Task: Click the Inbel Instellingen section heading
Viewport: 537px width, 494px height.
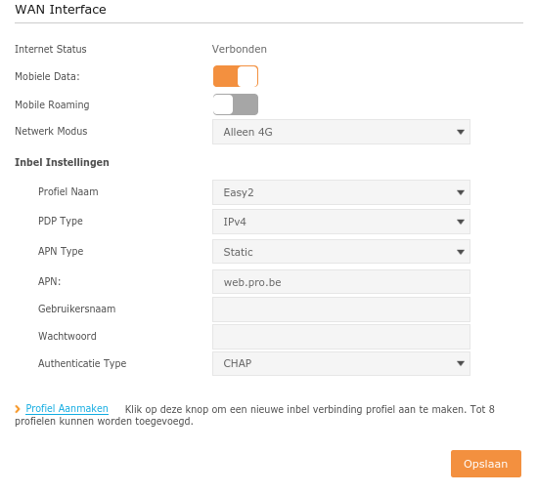Action: click(x=62, y=162)
